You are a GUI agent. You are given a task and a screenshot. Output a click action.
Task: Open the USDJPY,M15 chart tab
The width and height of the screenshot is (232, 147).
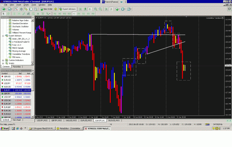pos(42,121)
